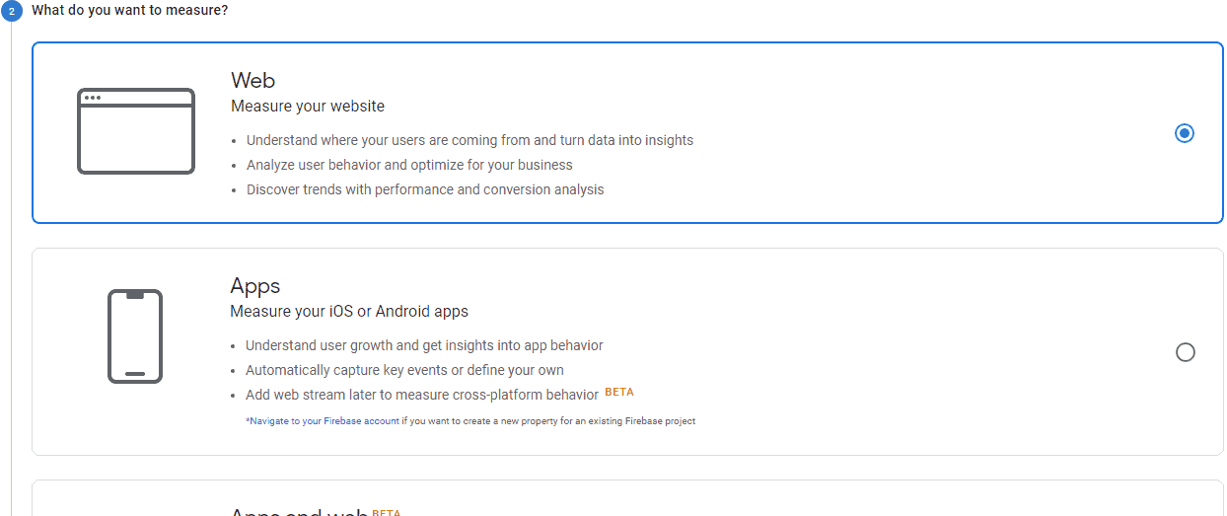The image size is (1227, 516).
Task: Click the Firebase account note under Apps
Action: 470,421
